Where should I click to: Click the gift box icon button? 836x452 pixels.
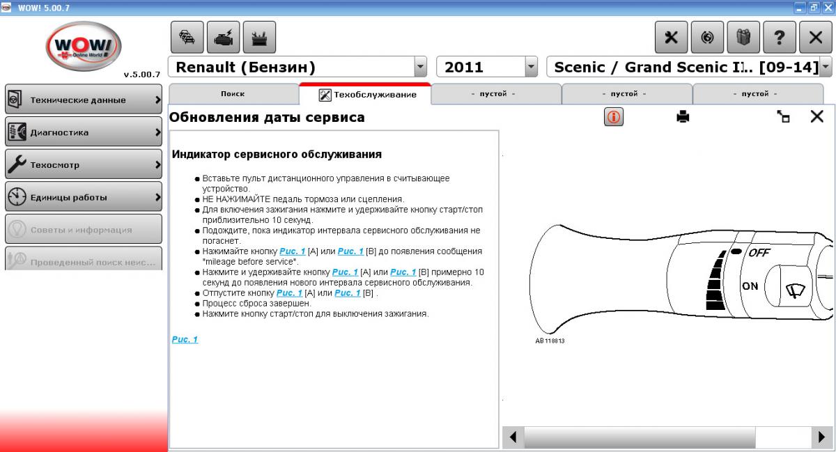(743, 38)
